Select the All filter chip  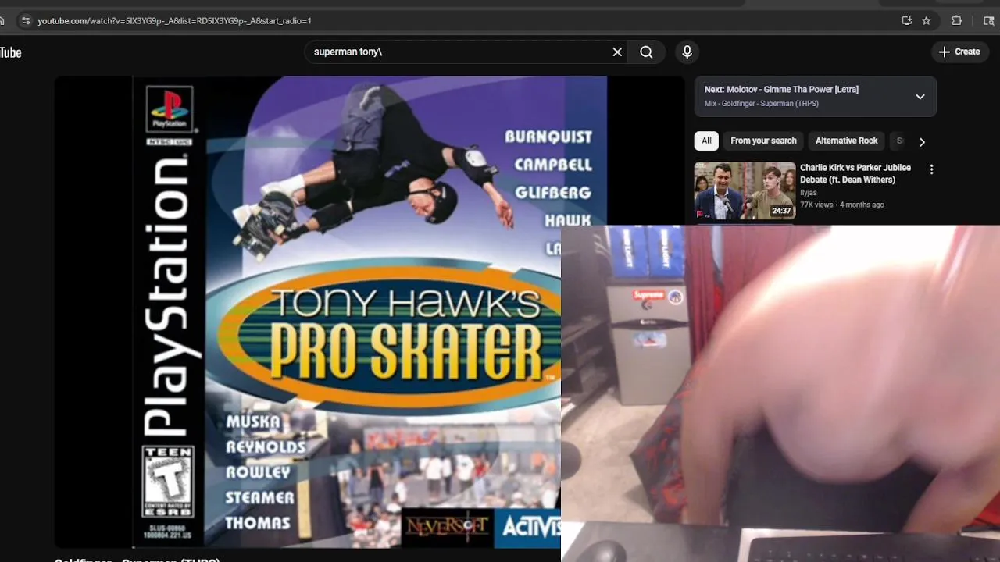pyautogui.click(x=706, y=140)
